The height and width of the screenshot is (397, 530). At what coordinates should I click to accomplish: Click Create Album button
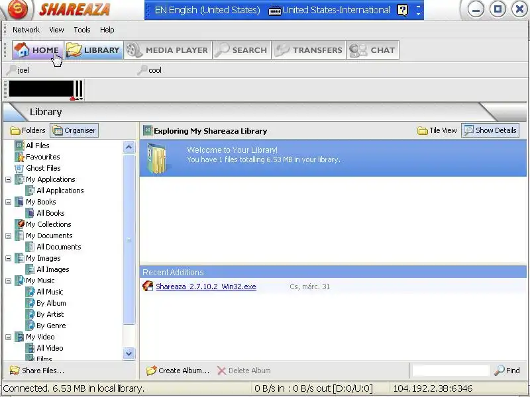click(x=178, y=371)
